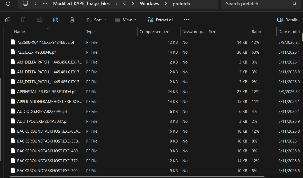Screen dimensions: 303x178
Task: Click the rename icon in the toolbar
Action: pyautogui.click(x=40, y=20)
